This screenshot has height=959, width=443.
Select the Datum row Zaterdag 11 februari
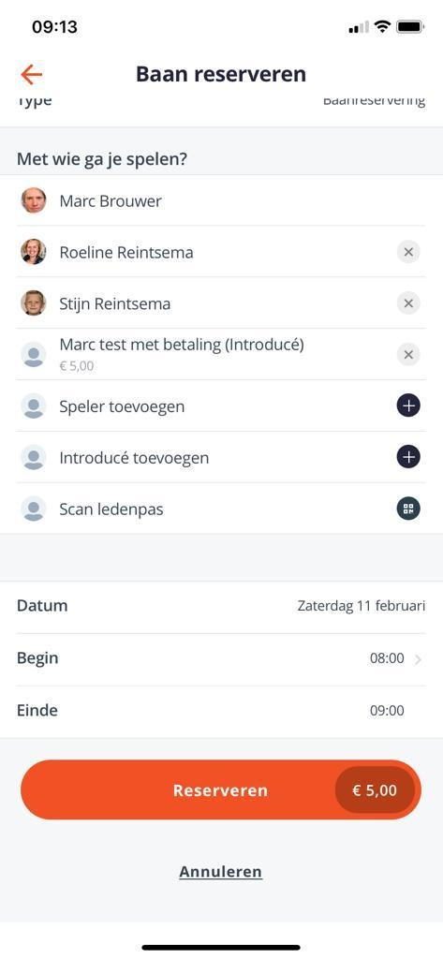pyautogui.click(x=221, y=607)
